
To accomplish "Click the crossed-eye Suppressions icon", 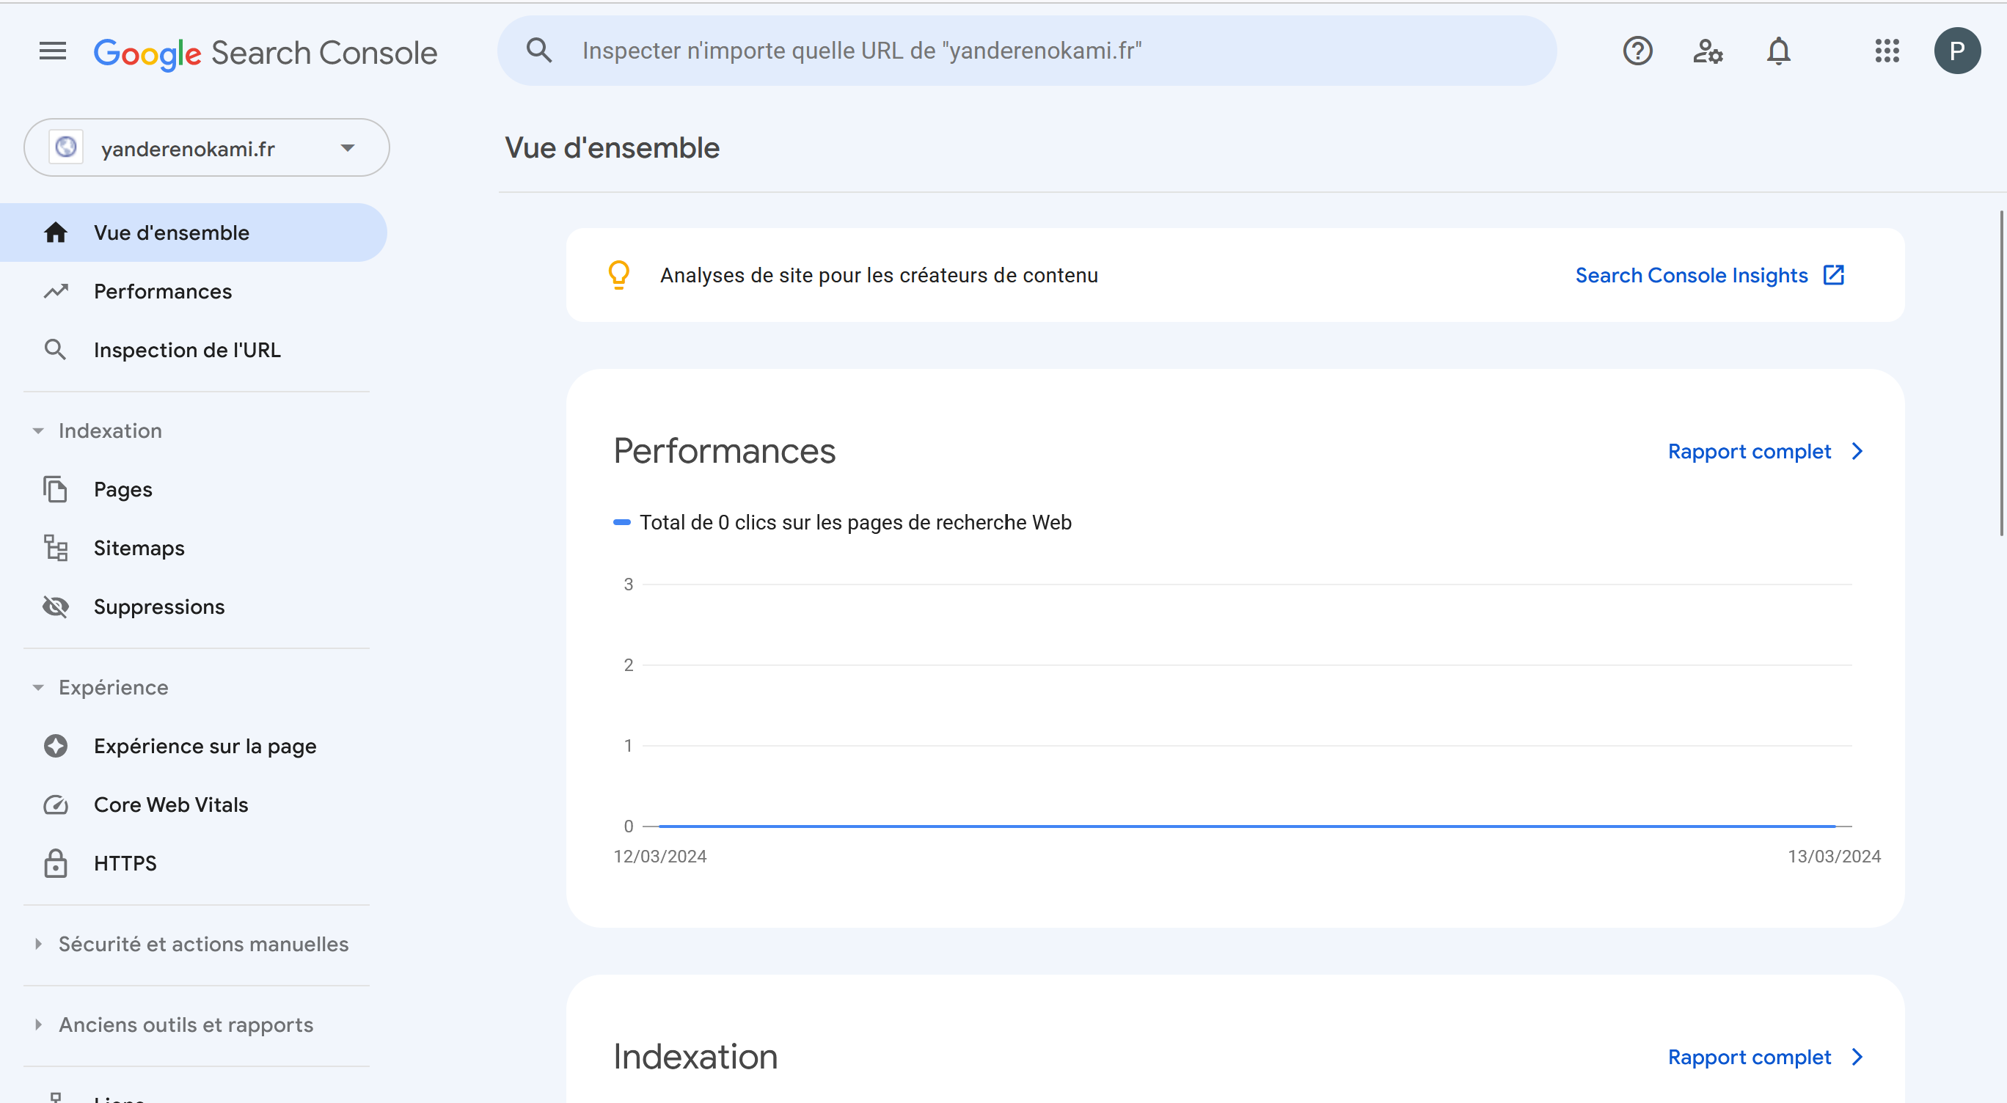I will point(55,606).
